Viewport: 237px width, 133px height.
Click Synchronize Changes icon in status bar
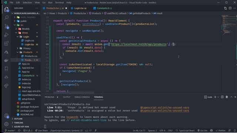pyautogui.click(x=19, y=130)
